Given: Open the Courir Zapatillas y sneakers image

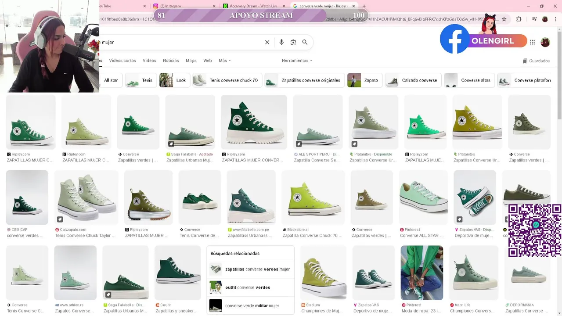Looking at the screenshot, I should (x=178, y=273).
